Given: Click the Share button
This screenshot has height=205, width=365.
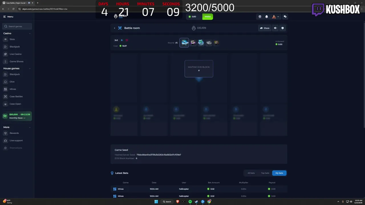Looking at the screenshot, I should 265,28.
